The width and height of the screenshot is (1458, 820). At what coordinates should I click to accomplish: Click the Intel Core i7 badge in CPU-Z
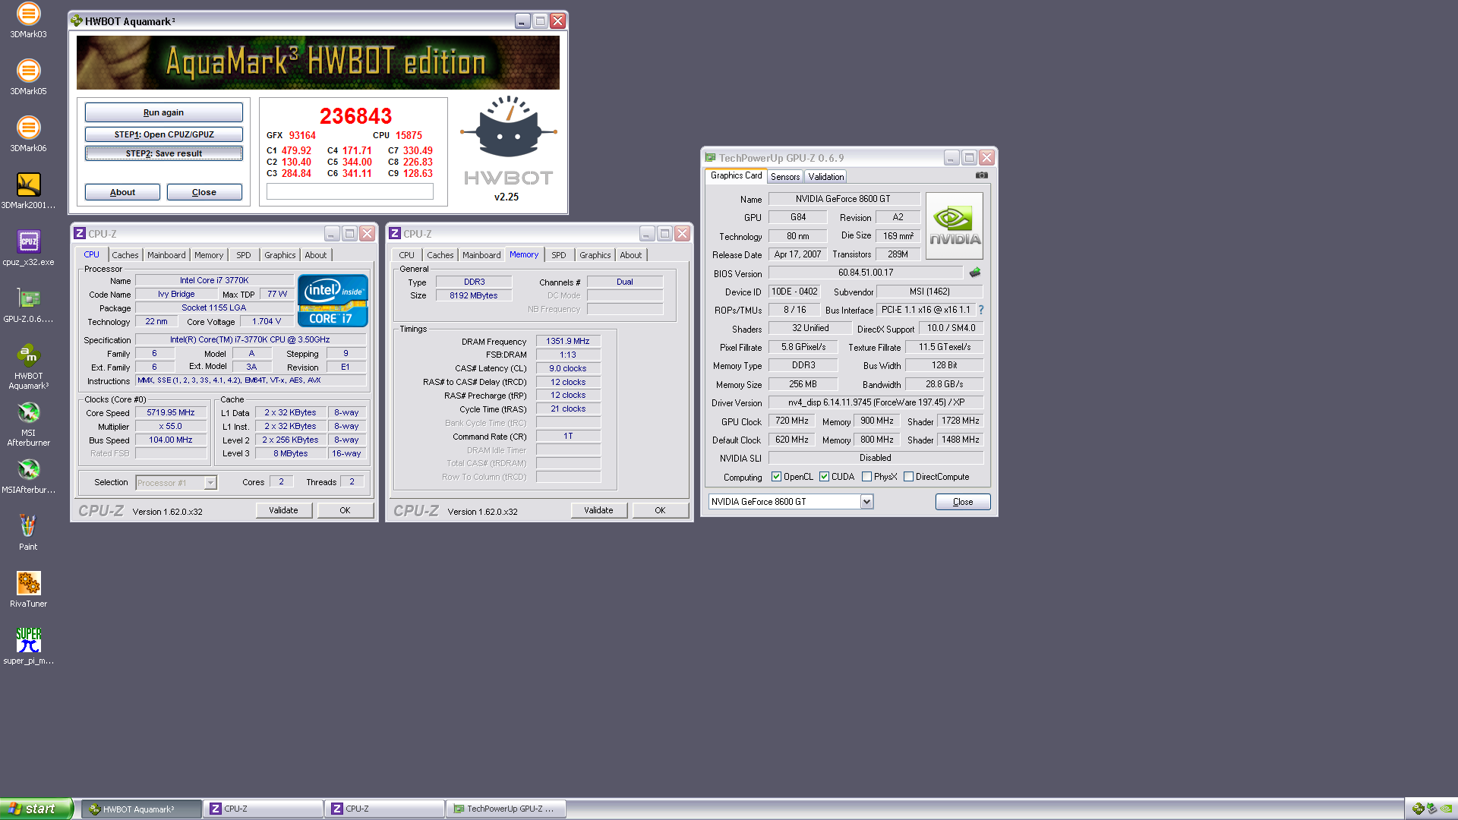(333, 301)
